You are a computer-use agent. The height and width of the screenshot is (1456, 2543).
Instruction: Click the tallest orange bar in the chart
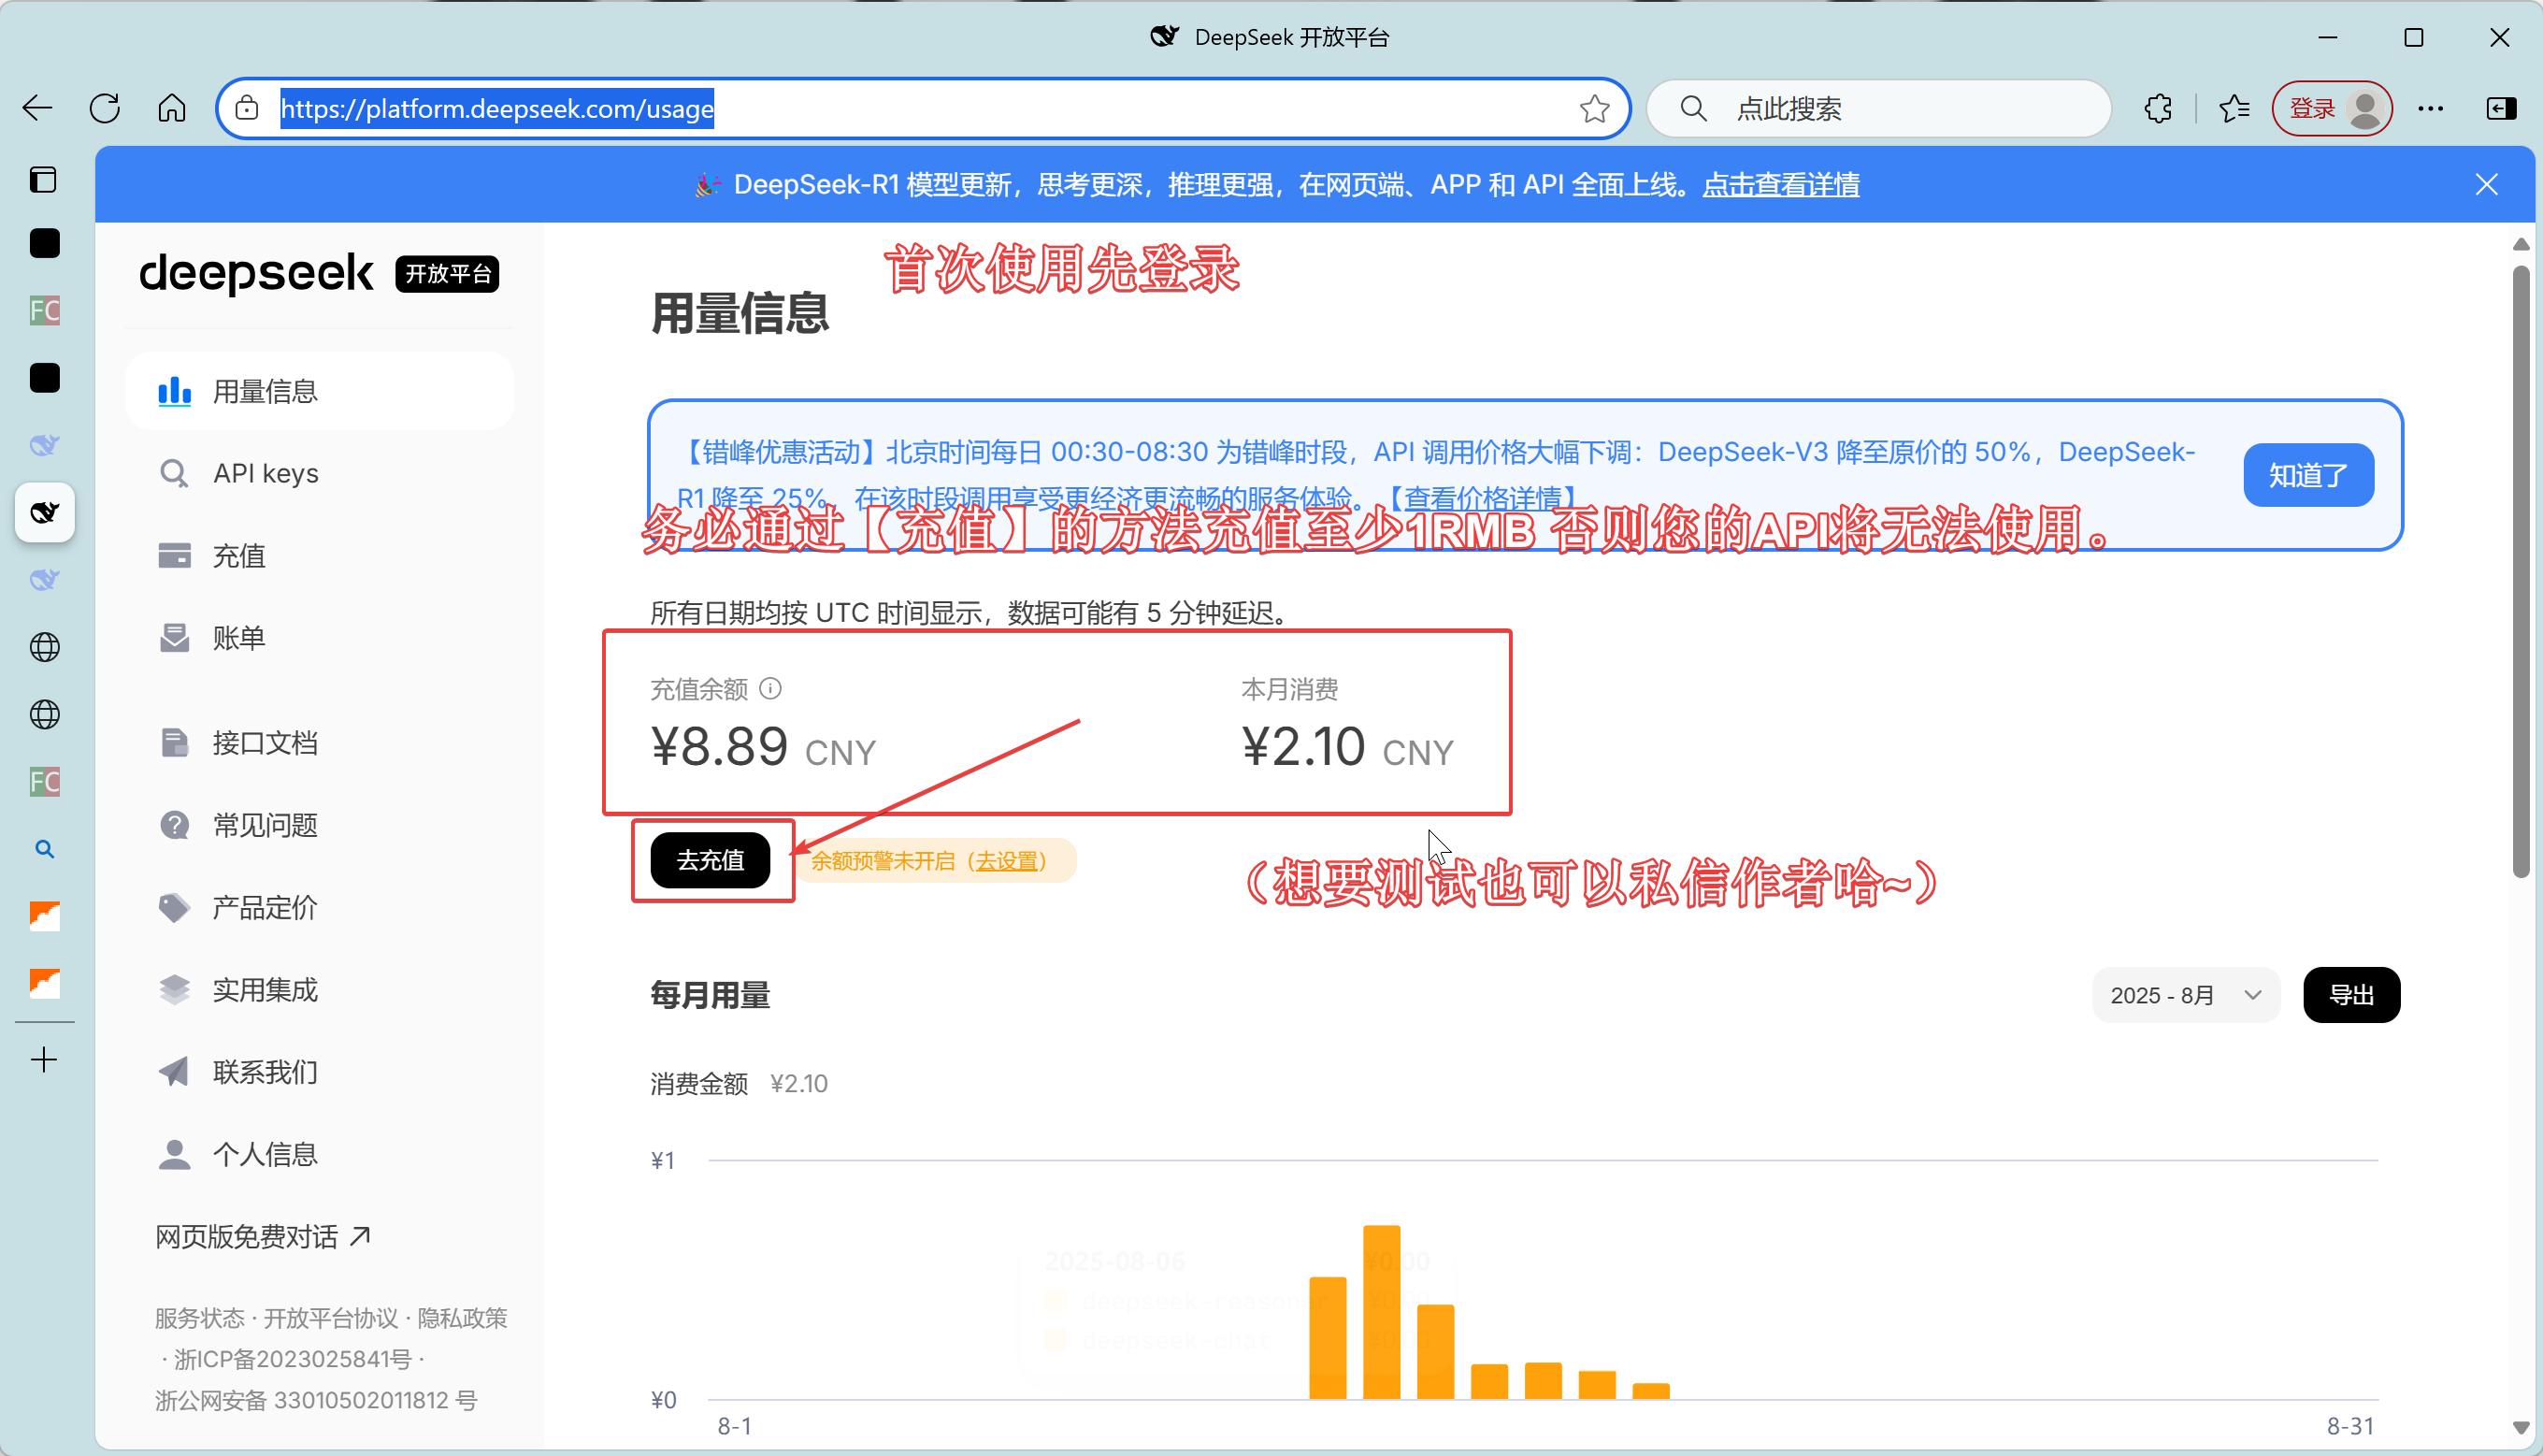[x=1382, y=1311]
